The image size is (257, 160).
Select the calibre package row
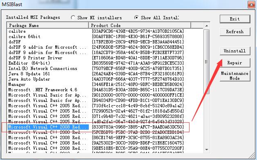(105, 31)
